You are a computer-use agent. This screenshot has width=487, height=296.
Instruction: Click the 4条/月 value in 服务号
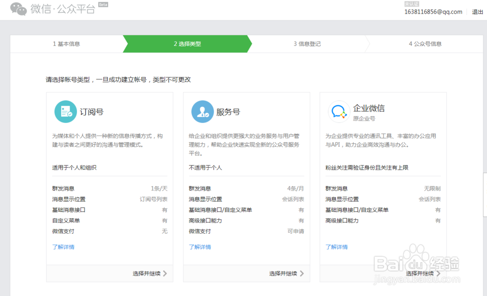click(x=296, y=188)
